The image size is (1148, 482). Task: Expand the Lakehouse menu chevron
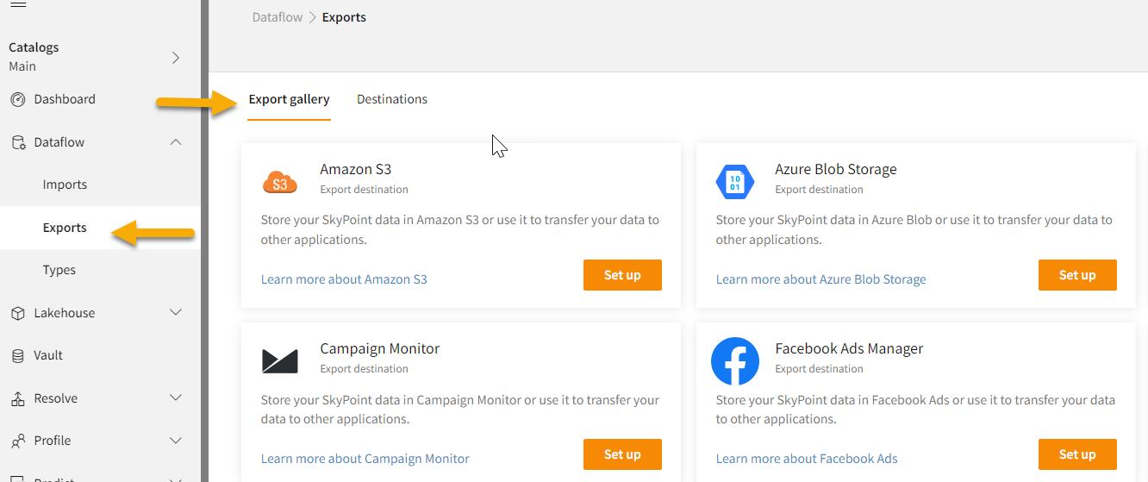pos(176,313)
